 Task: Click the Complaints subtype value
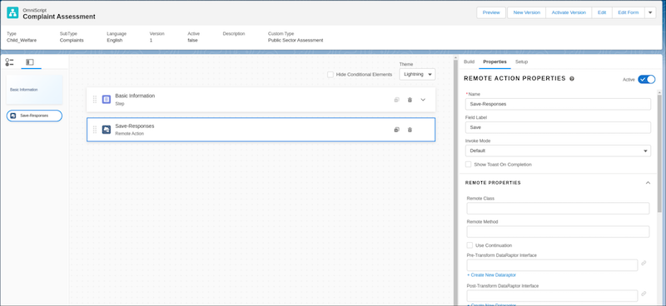pyautogui.click(x=72, y=40)
